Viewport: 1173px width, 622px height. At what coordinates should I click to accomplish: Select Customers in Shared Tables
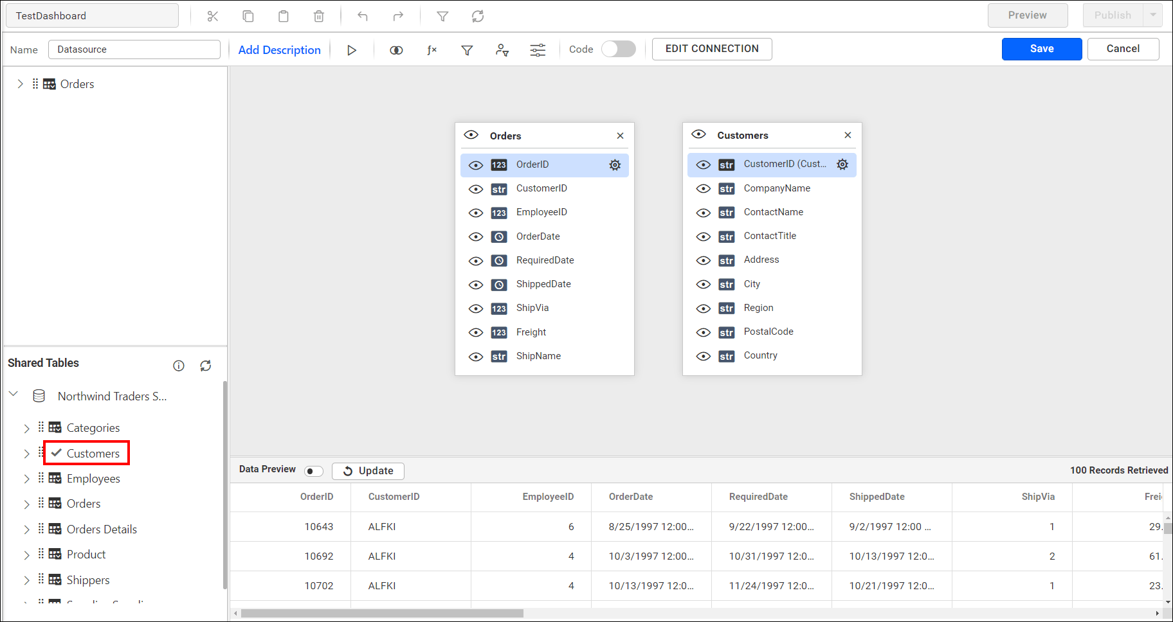(x=93, y=454)
